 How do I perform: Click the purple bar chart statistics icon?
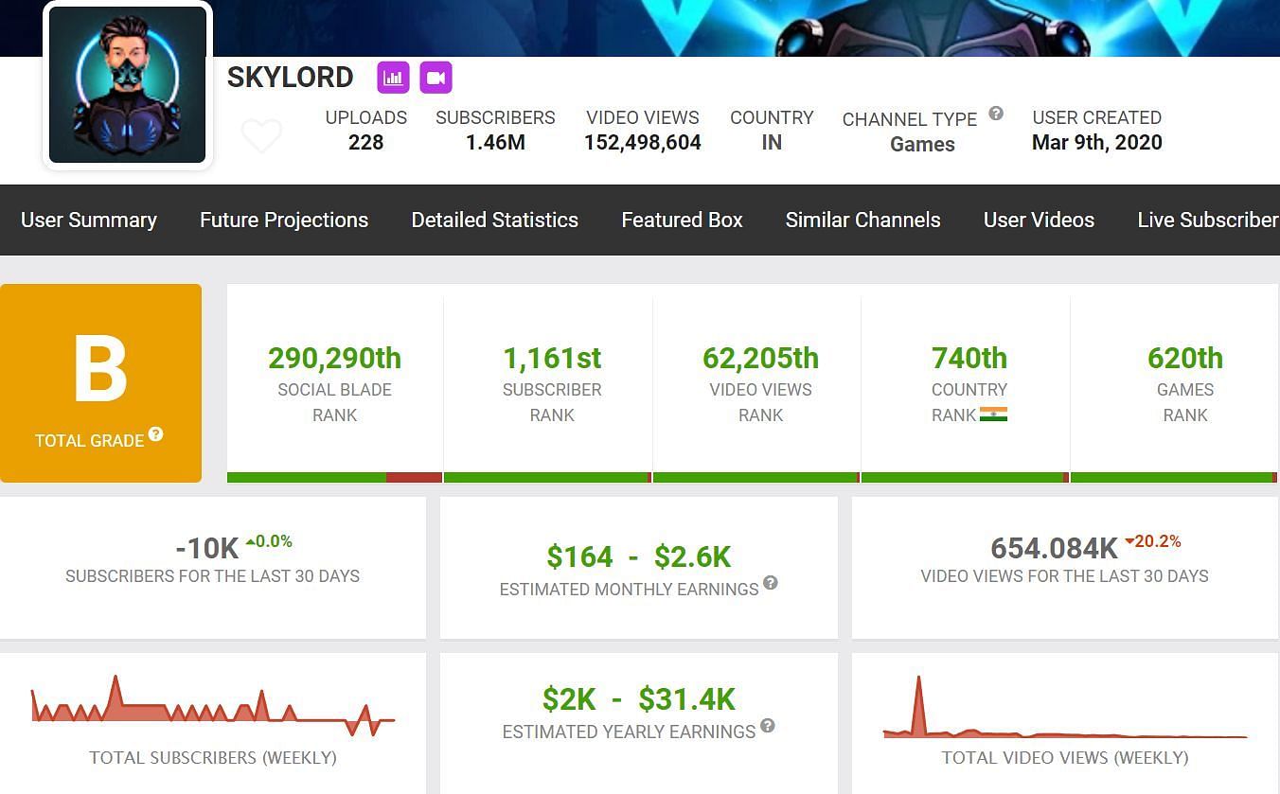pos(393,78)
